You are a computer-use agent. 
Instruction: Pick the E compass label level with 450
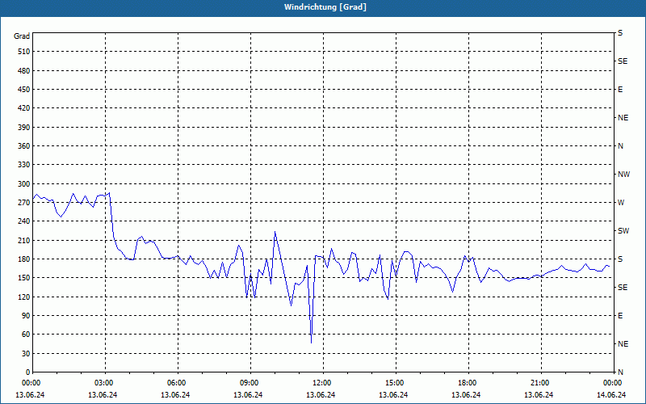click(x=620, y=90)
